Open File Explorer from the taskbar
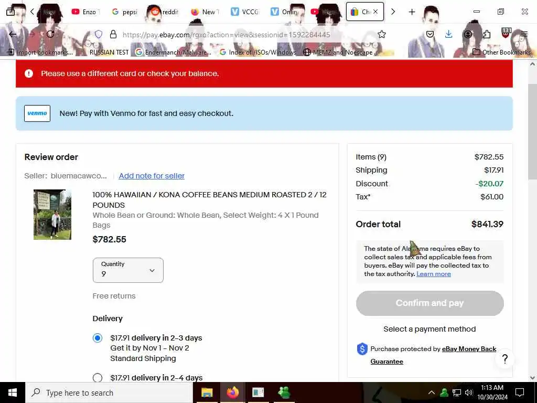The image size is (537, 403). click(207, 393)
